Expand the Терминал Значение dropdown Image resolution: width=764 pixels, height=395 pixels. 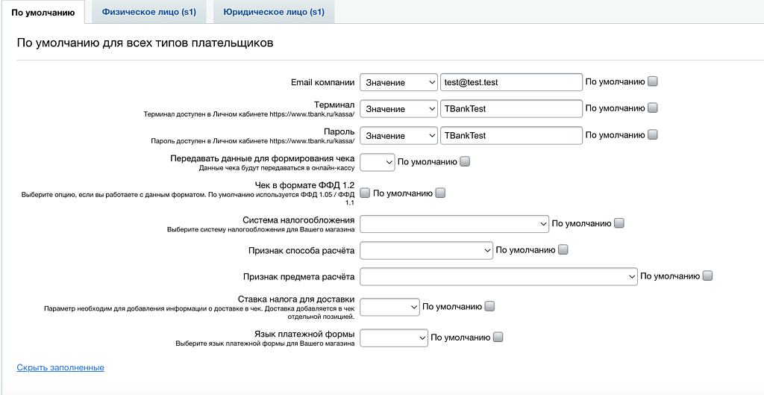(x=398, y=109)
